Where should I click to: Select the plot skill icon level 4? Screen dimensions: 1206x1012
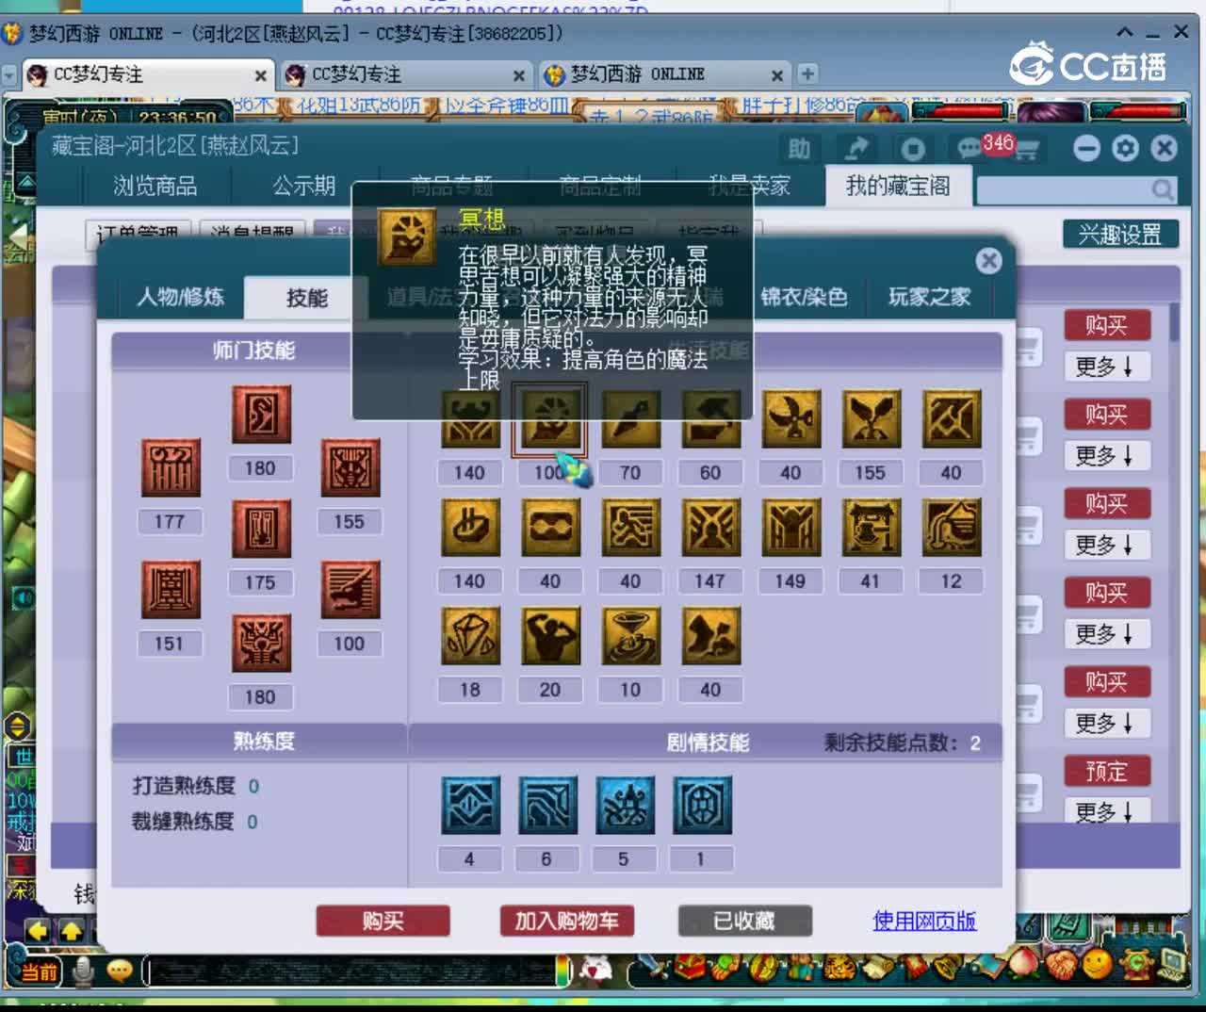tap(470, 806)
